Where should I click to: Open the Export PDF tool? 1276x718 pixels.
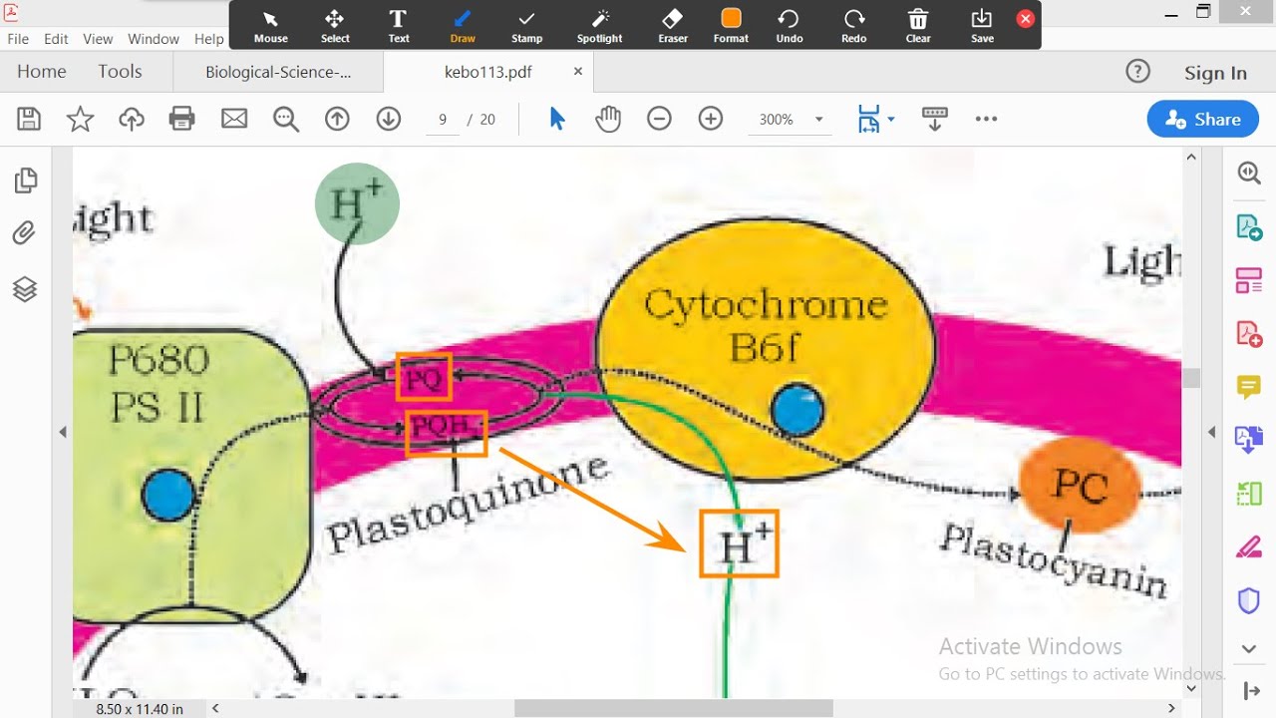(1249, 226)
